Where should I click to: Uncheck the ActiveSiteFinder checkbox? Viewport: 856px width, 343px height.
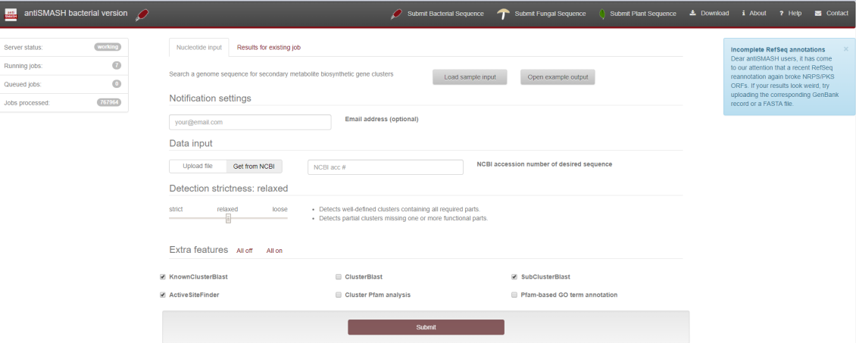point(163,295)
